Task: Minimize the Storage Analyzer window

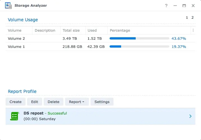Action: (175, 6)
